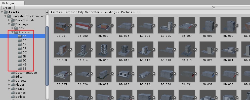Go to Assets in the breadcrumb path
Image resolution: width=250 pixels, height=100 pixels.
(x=55, y=12)
